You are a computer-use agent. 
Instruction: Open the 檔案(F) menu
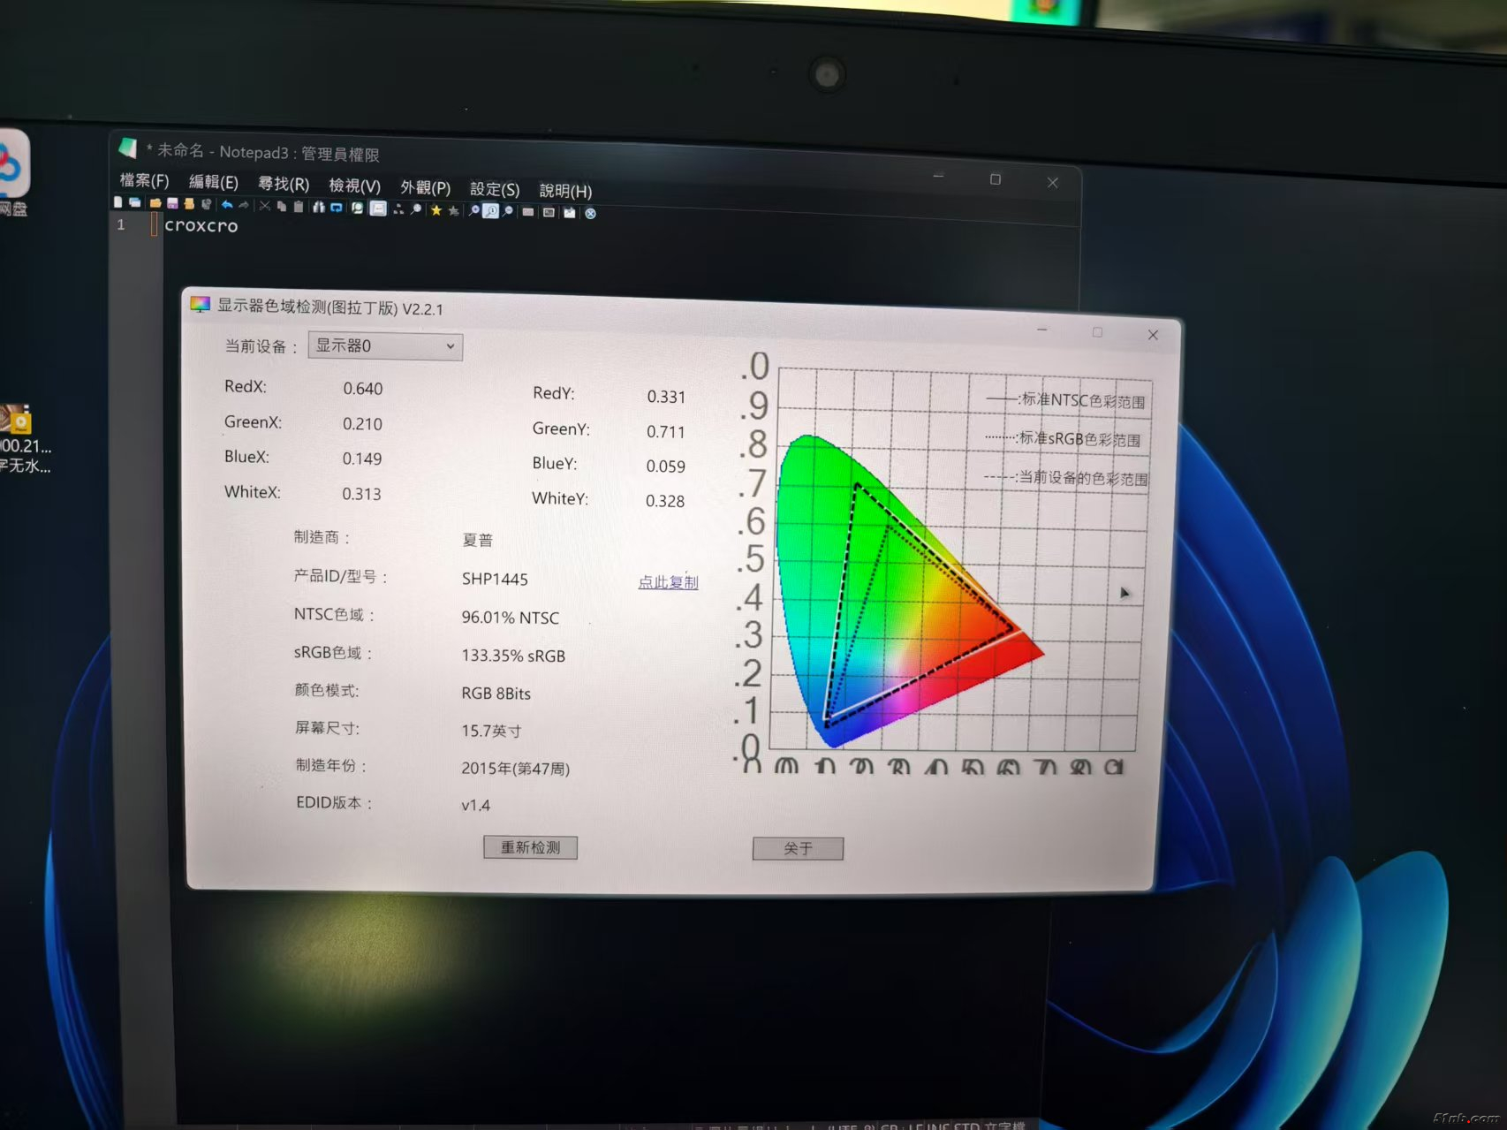click(x=144, y=181)
